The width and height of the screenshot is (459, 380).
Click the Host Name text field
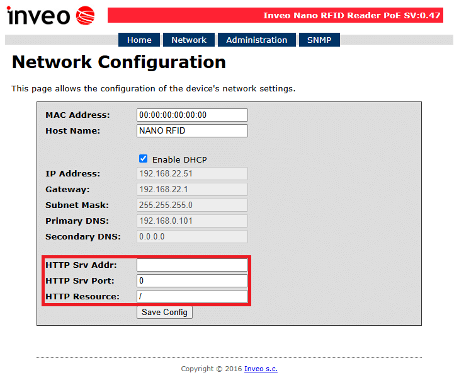(192, 131)
